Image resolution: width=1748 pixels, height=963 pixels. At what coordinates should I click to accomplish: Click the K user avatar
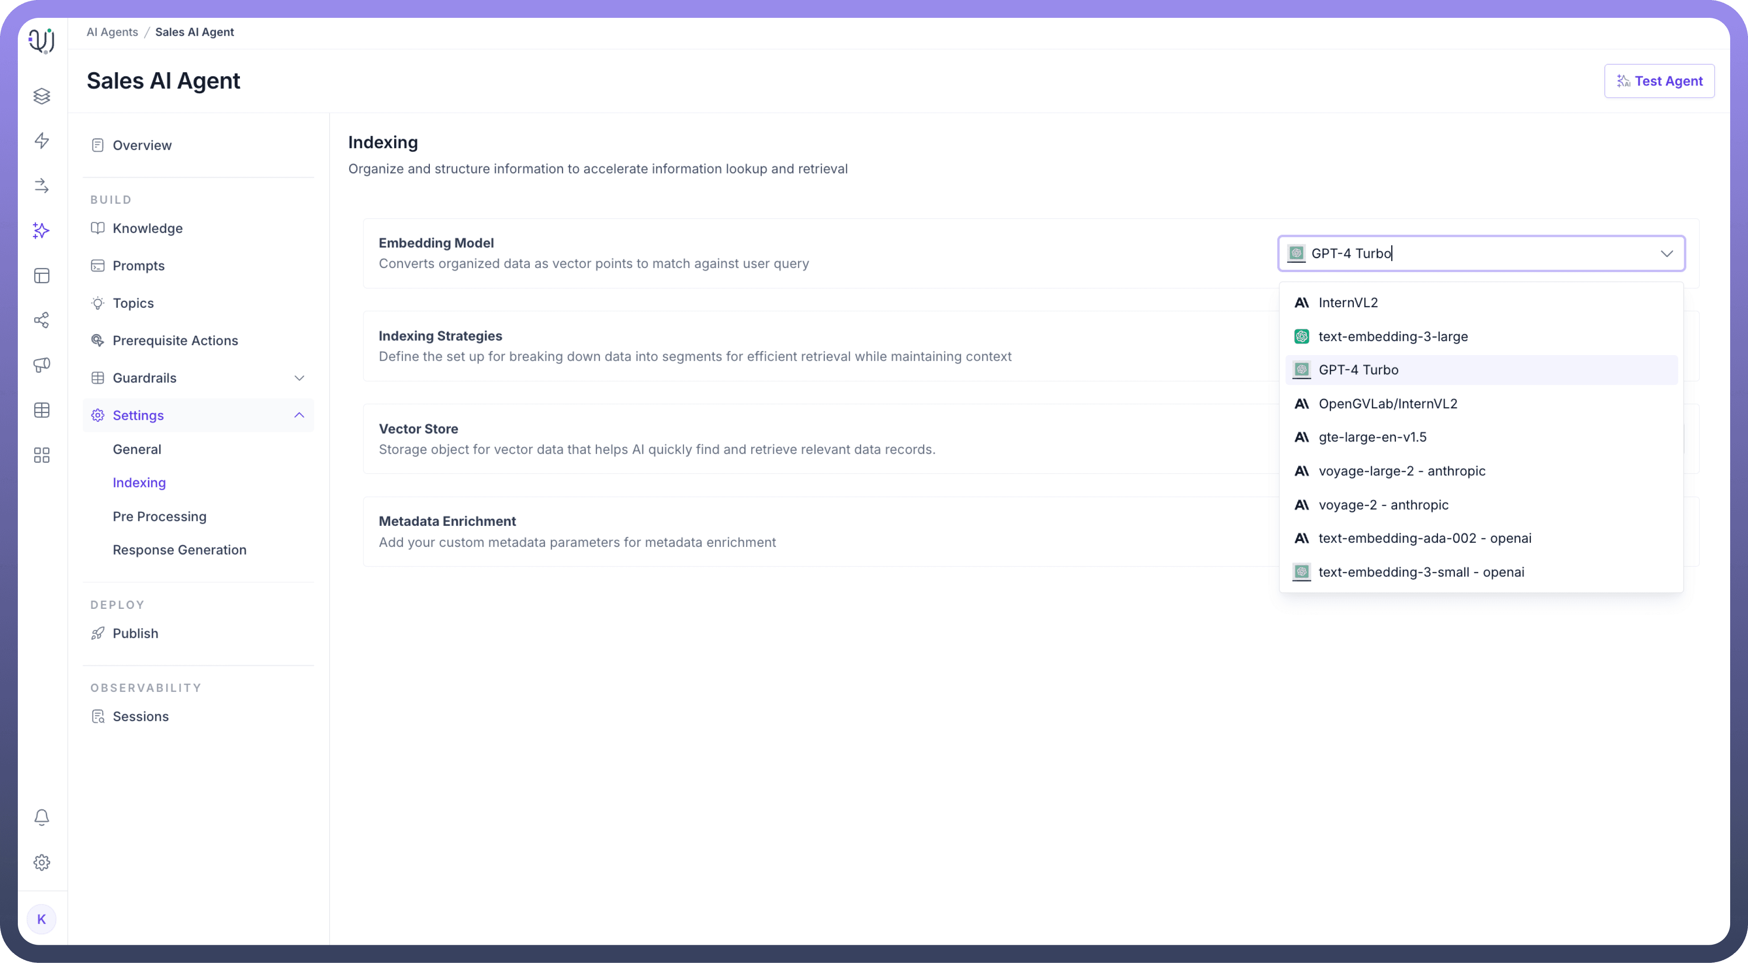point(41,919)
